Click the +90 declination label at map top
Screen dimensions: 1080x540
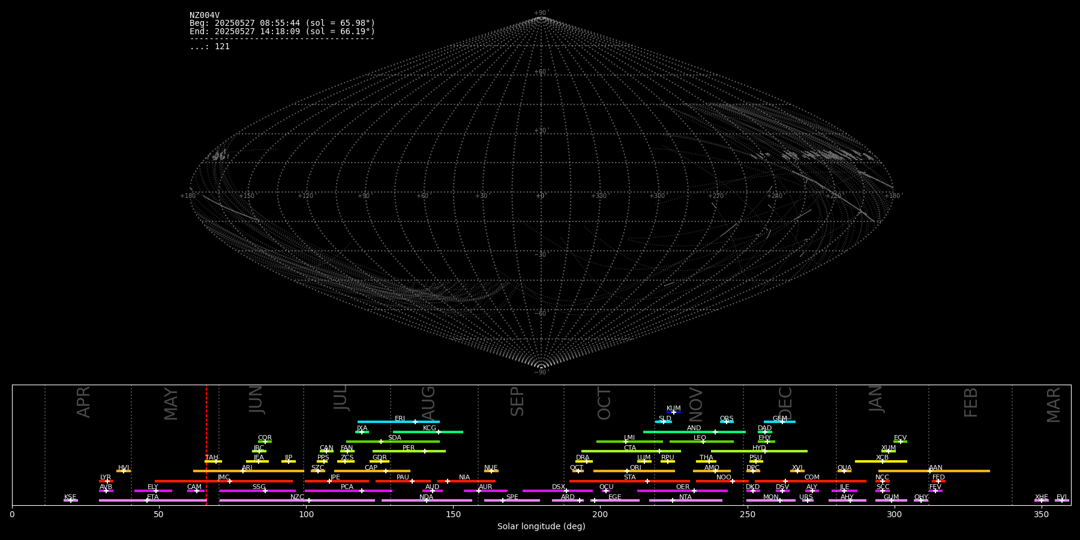541,13
